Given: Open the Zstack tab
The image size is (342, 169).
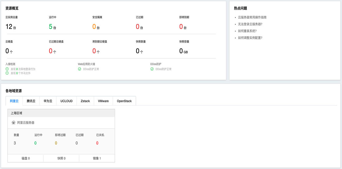Looking at the screenshot, I should pyautogui.click(x=85, y=101).
